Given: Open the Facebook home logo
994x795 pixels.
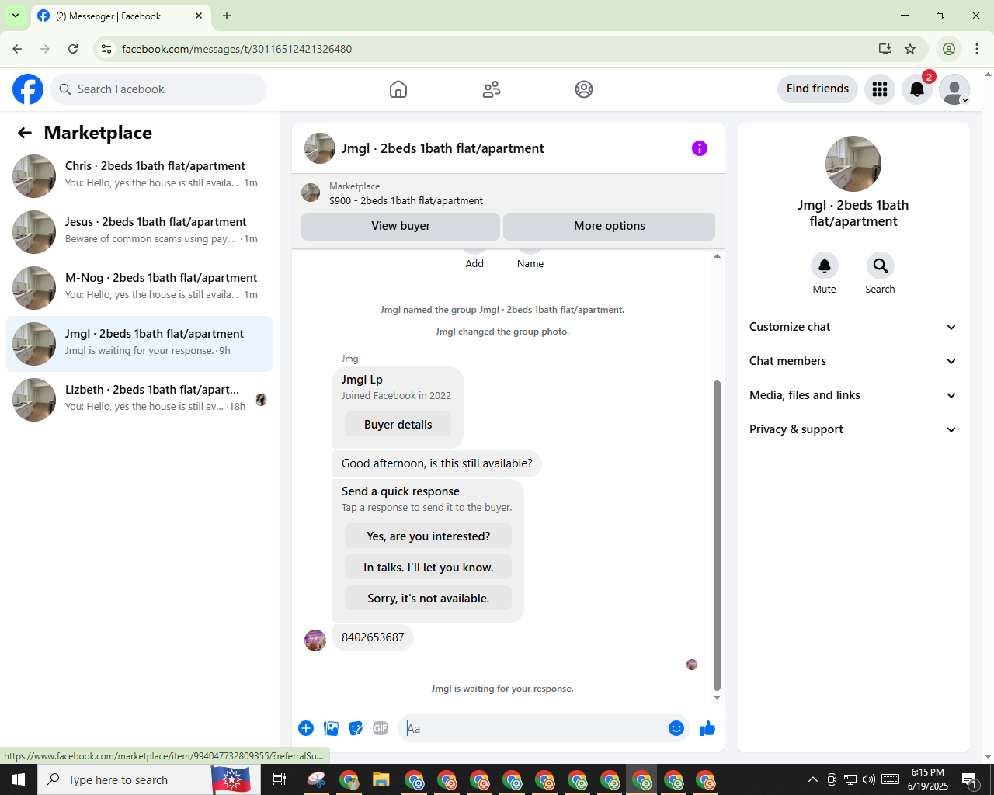Looking at the screenshot, I should [28, 89].
